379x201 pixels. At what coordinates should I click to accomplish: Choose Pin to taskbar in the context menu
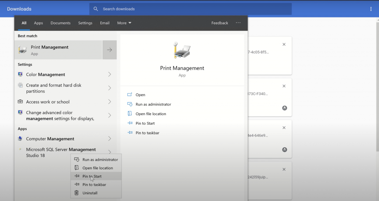coord(96,185)
